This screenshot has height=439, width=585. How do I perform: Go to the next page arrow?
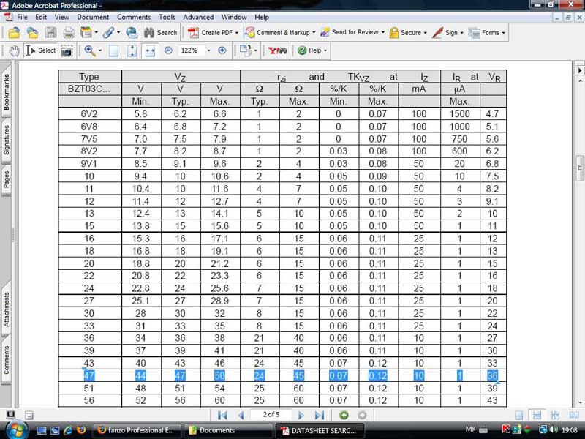301,415
